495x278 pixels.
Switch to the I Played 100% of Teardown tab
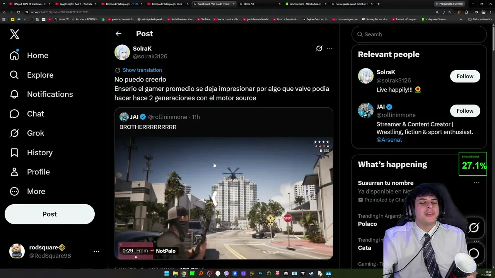30,4
